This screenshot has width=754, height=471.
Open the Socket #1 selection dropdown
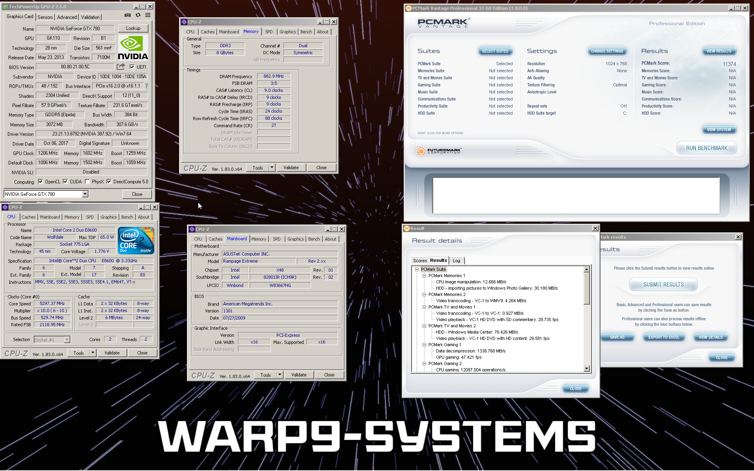tap(67, 340)
